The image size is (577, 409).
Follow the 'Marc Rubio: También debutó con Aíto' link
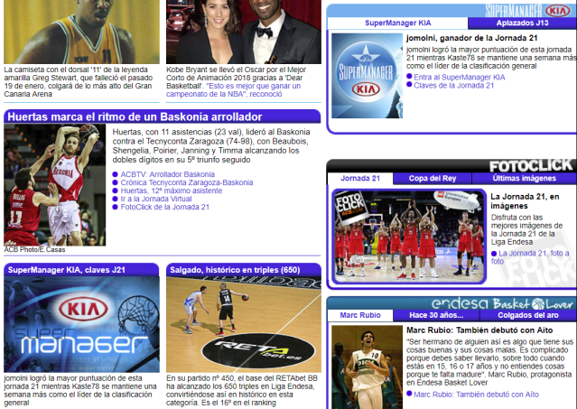point(476,395)
